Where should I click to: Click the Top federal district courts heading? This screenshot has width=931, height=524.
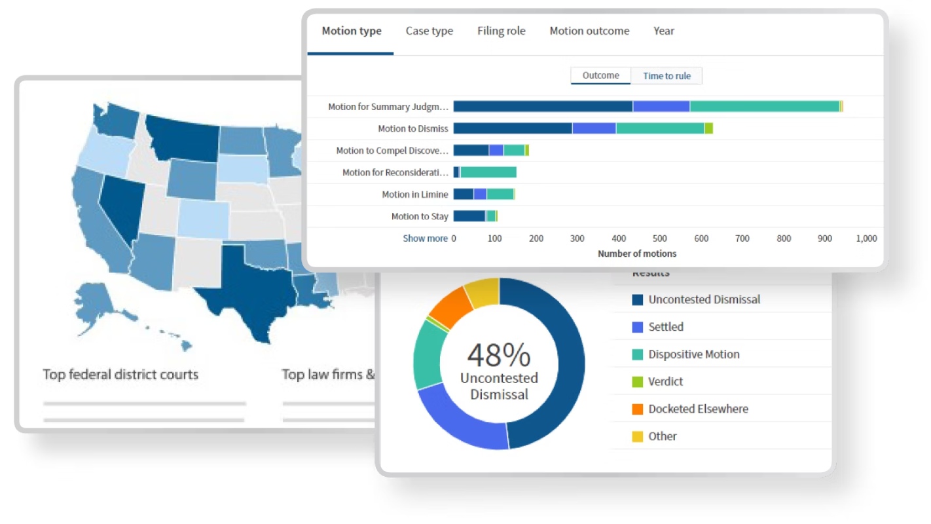pyautogui.click(x=120, y=375)
